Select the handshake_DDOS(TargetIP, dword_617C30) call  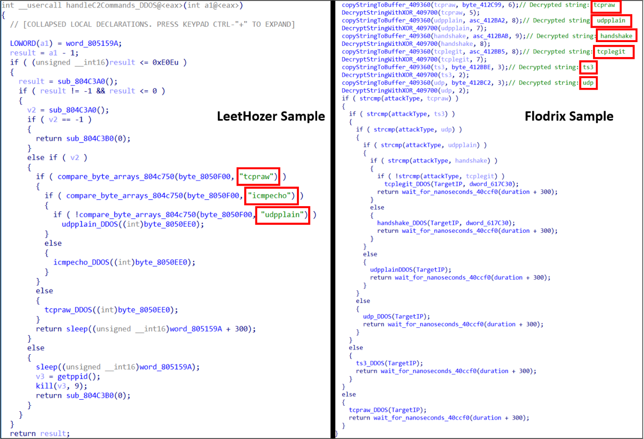pyautogui.click(x=446, y=223)
